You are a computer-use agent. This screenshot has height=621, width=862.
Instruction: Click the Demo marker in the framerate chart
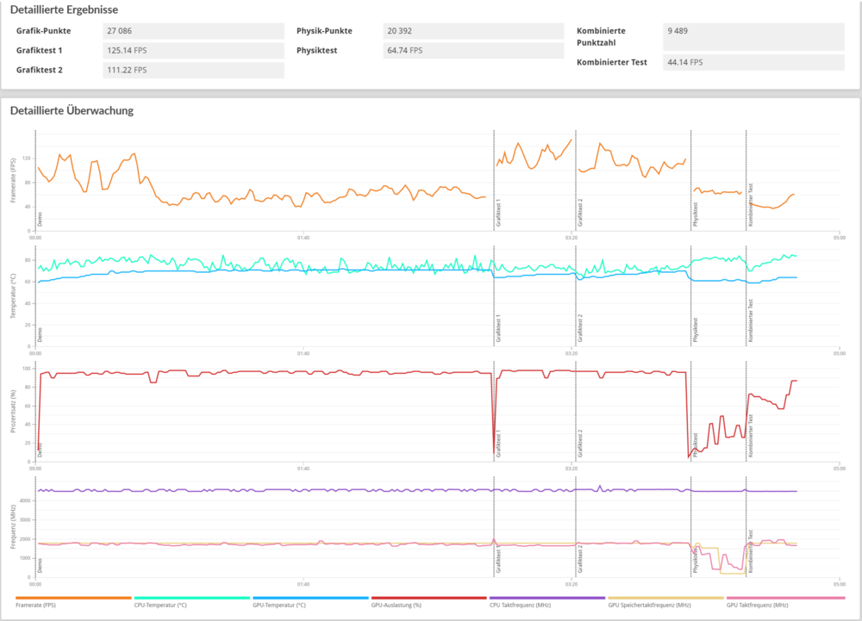click(x=39, y=221)
